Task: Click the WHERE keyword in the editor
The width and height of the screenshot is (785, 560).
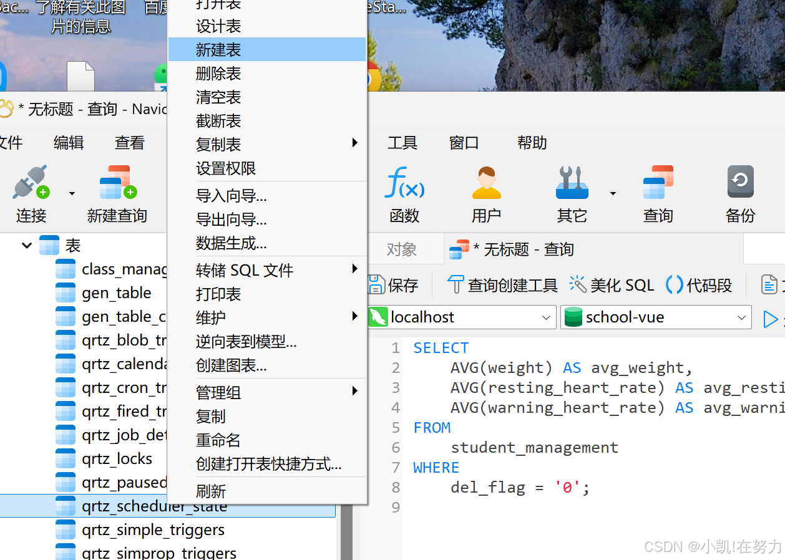Action: click(436, 467)
